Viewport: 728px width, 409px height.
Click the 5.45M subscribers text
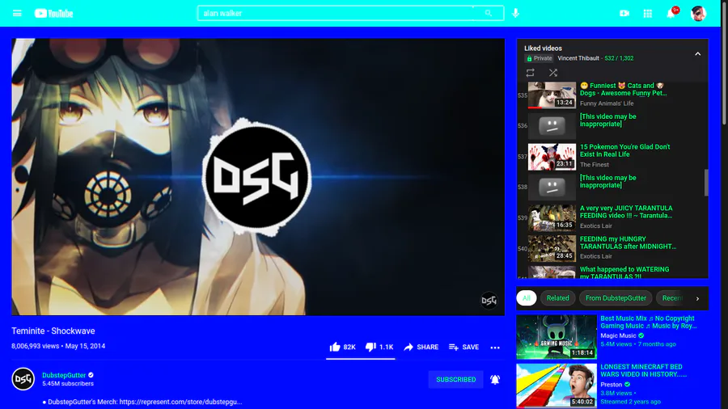click(x=68, y=384)
